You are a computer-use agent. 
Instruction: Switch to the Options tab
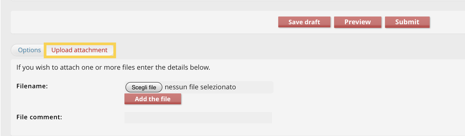pos(29,50)
